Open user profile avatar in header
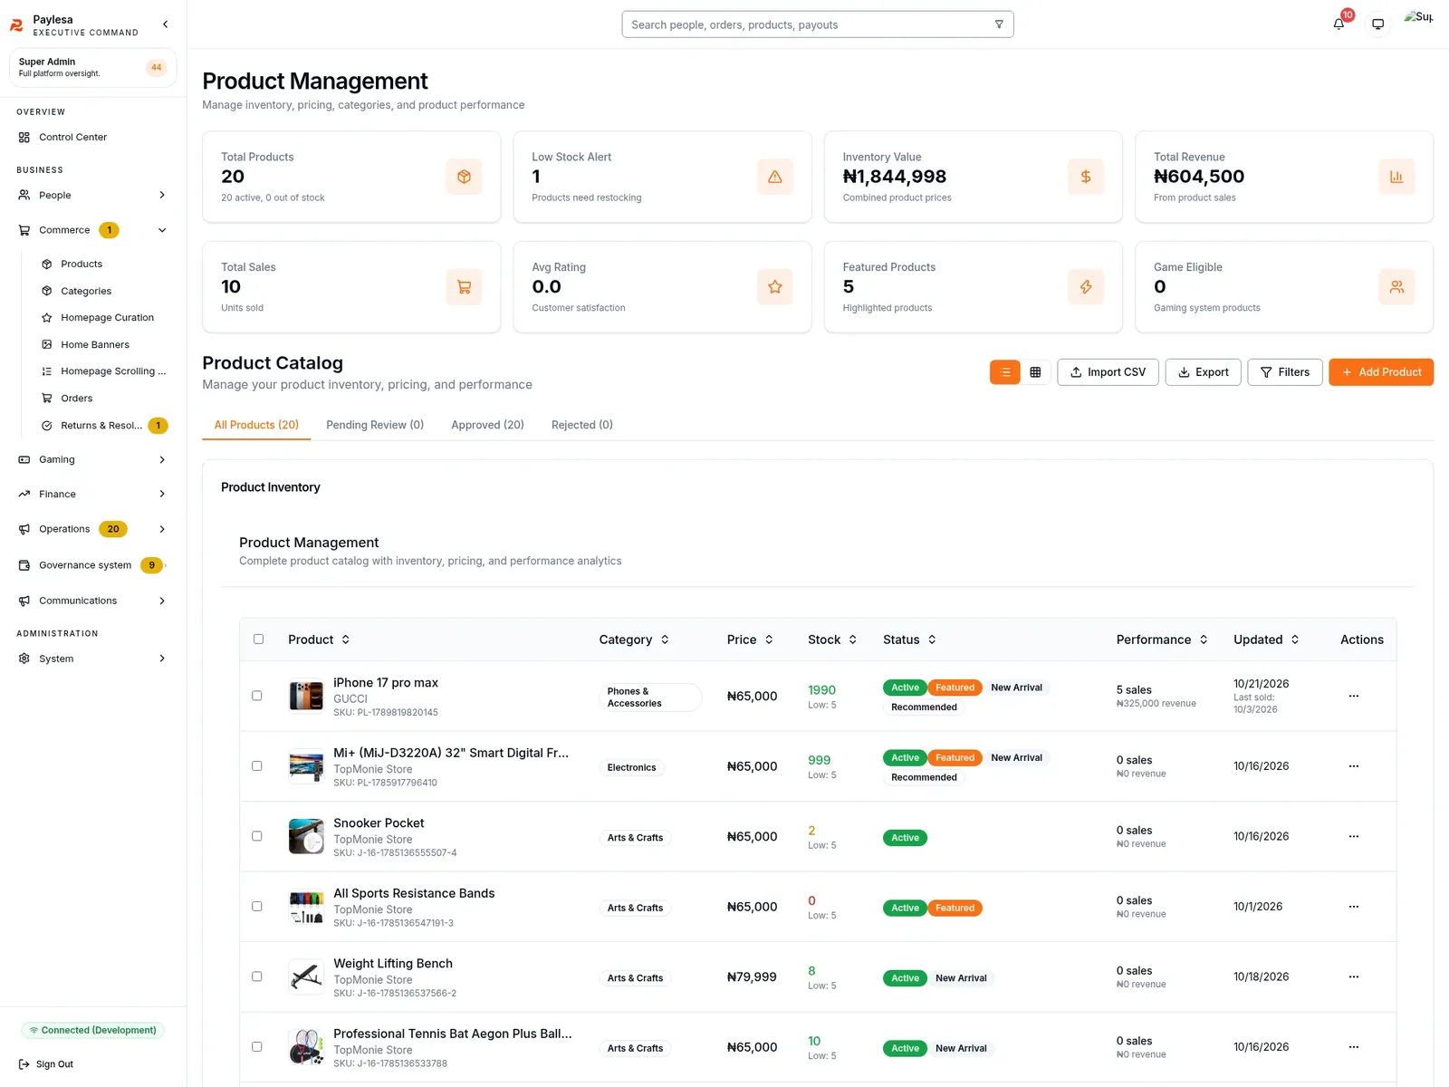The width and height of the screenshot is (1449, 1087). 1418,17
